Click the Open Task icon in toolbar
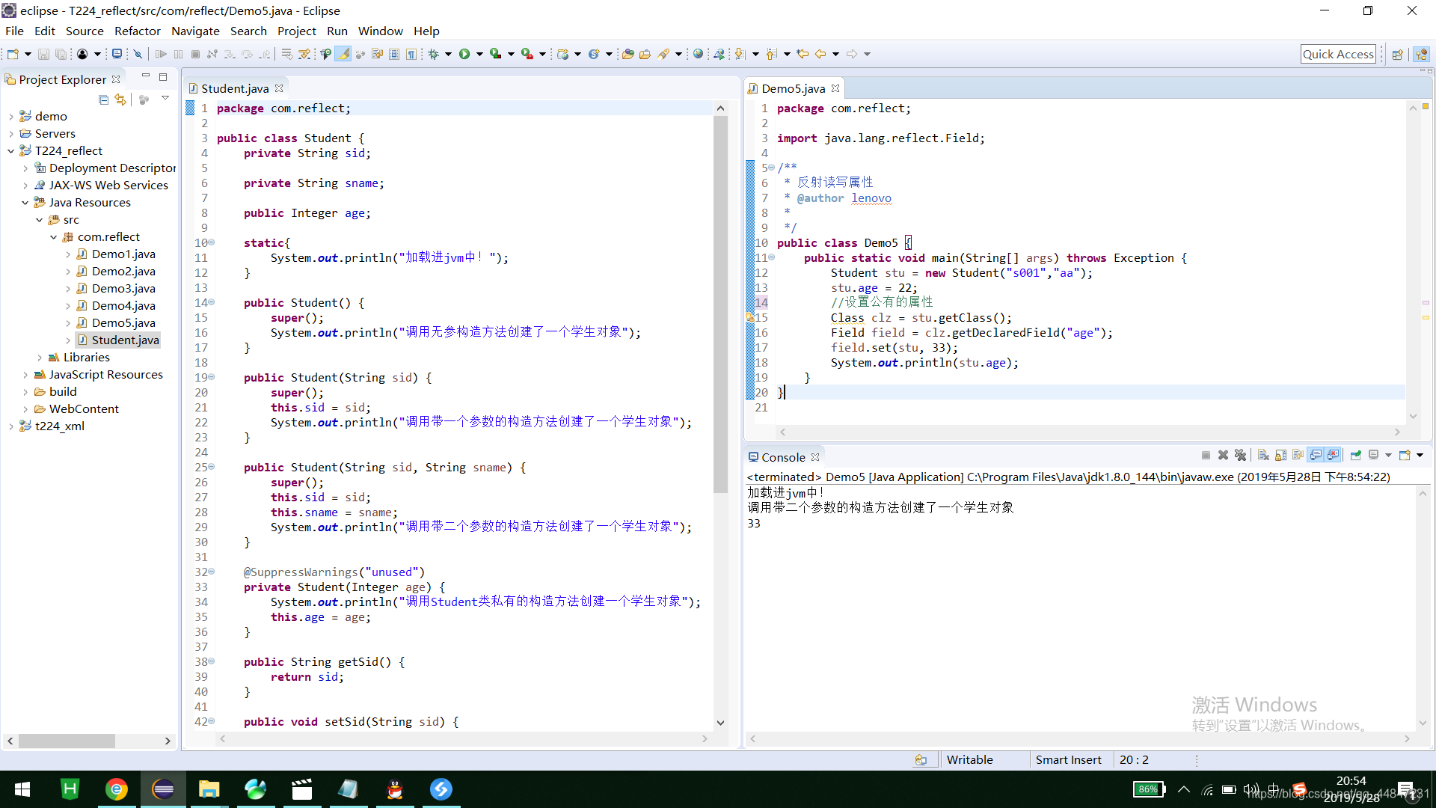 click(x=645, y=54)
